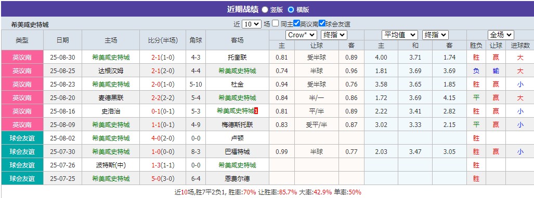Click the 4.00 home odds cell
The height and width of the screenshot is (198, 534).
click(x=381, y=58)
